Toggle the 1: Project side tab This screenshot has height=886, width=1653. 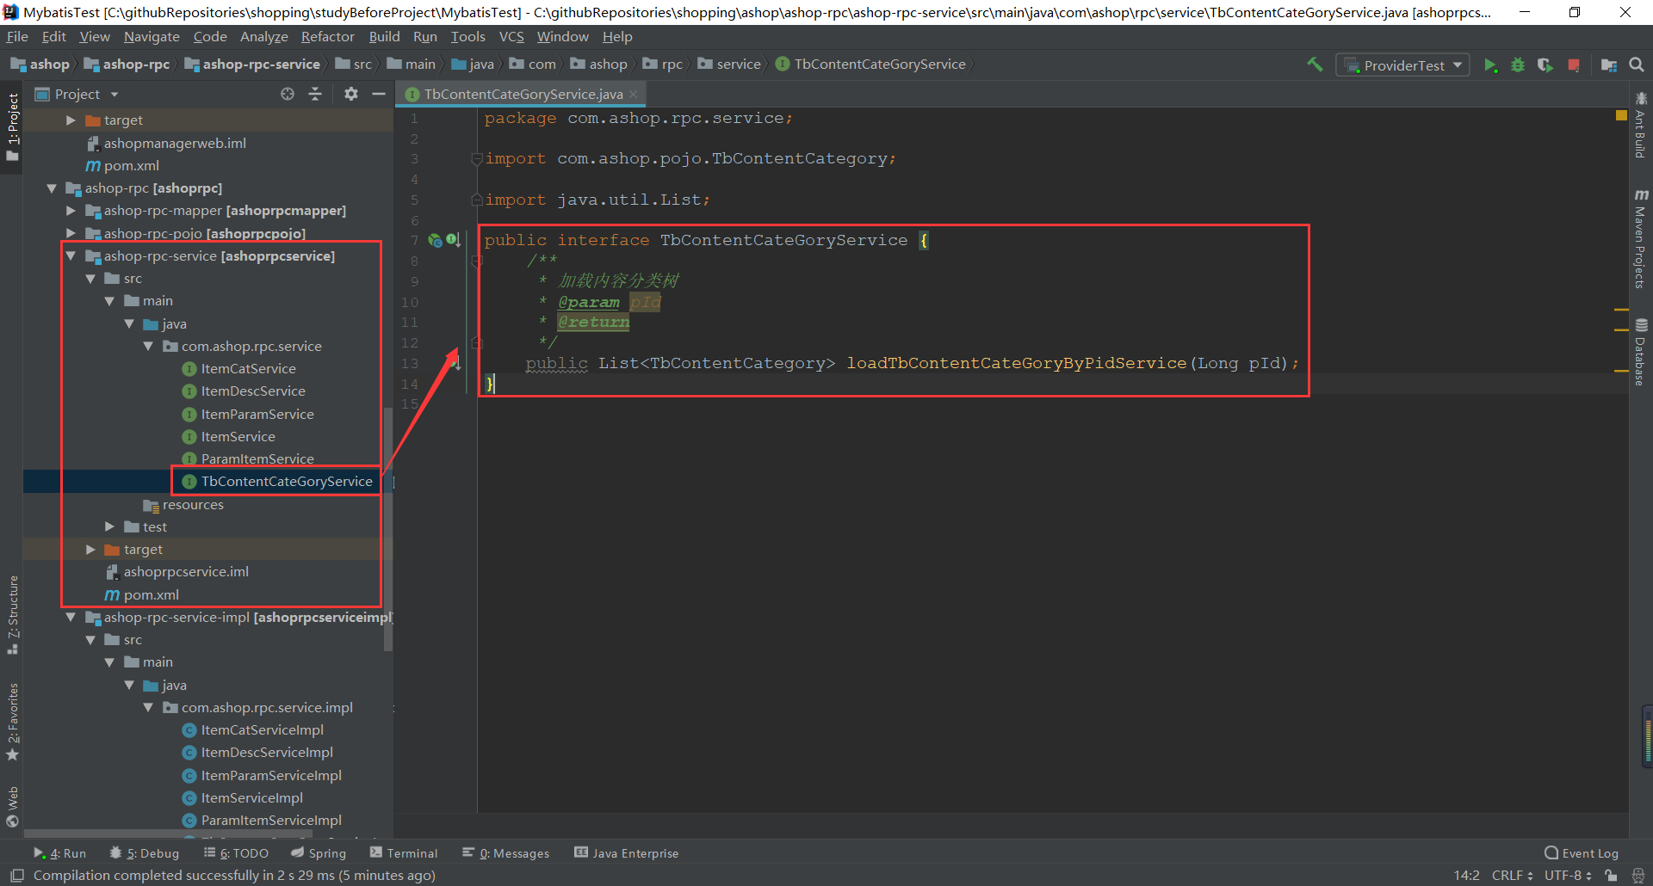click(12, 126)
